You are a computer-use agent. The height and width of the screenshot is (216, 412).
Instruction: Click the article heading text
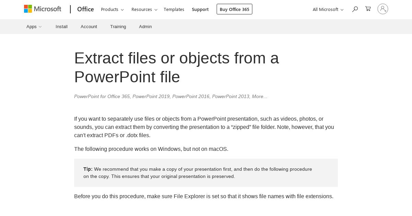point(176,68)
